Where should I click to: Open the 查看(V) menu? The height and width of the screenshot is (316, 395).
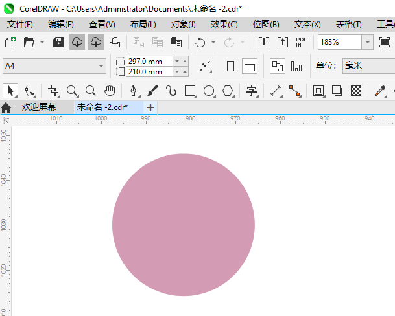coord(102,25)
